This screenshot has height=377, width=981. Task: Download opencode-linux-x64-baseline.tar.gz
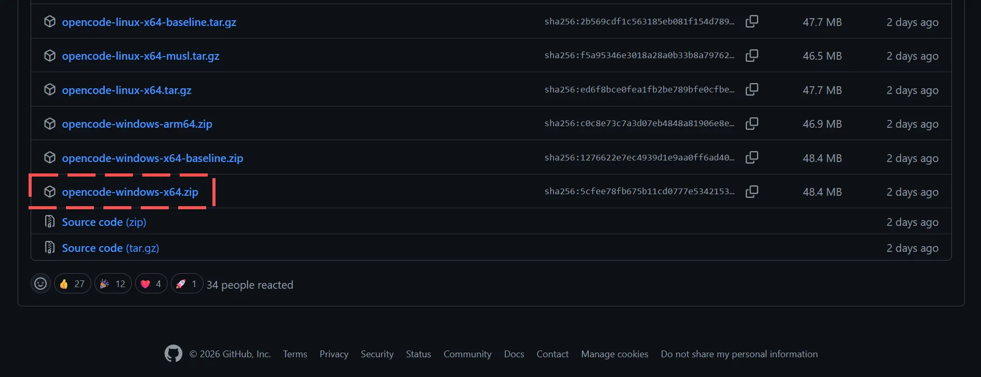pyautogui.click(x=149, y=22)
